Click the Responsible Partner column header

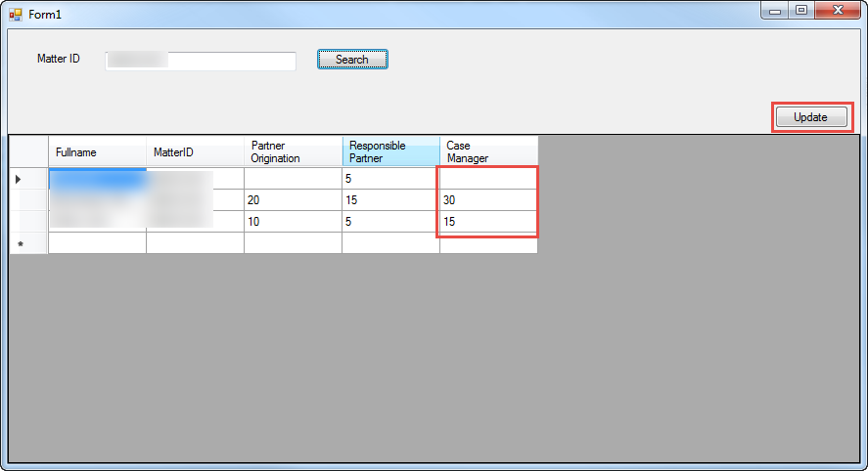click(390, 152)
